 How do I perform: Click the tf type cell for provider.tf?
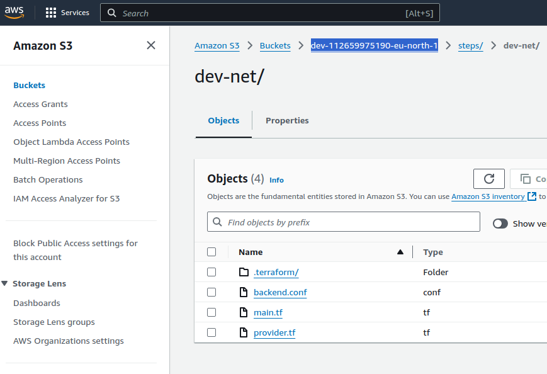426,332
